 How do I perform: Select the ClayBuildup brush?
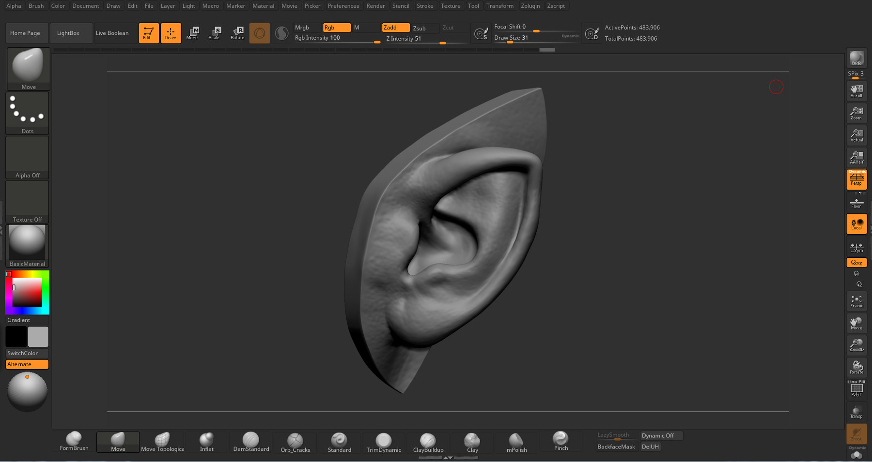427,440
